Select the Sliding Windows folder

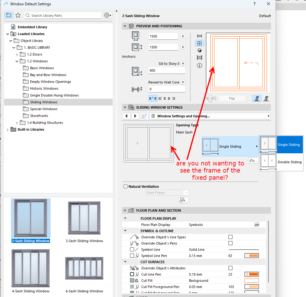coord(58,102)
